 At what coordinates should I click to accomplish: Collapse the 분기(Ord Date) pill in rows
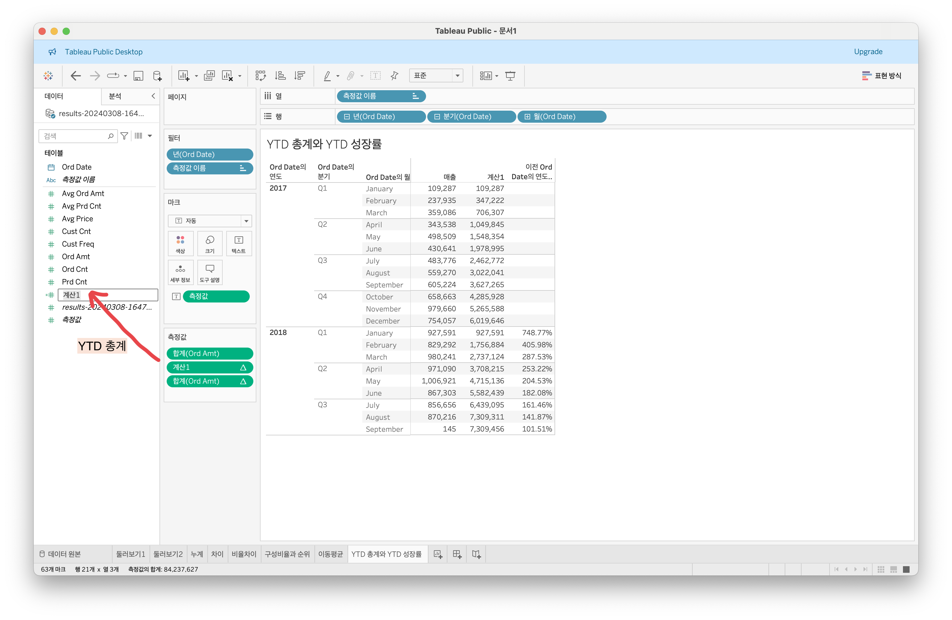437,117
